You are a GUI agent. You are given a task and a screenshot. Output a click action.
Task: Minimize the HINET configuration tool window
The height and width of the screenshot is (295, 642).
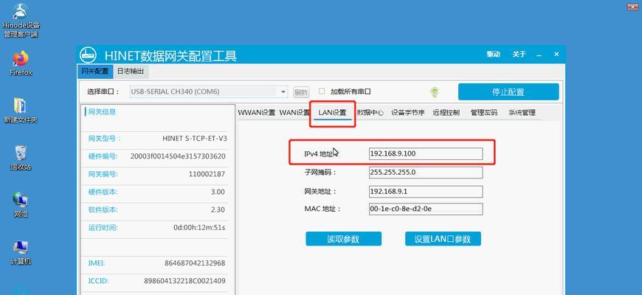click(539, 55)
